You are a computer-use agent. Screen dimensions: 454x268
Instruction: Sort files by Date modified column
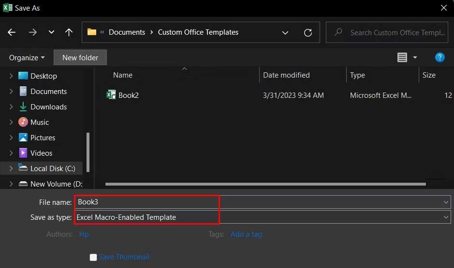click(x=286, y=75)
